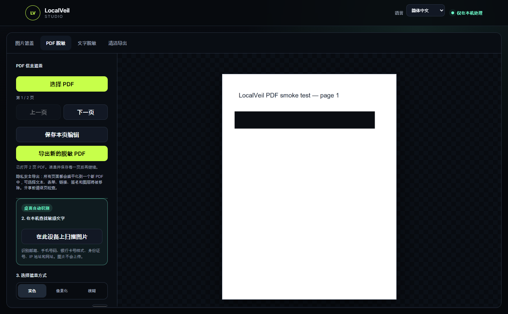508x314 pixels.
Task: Click the PDF 信息遮盖 heading
Action: pyautogui.click(x=29, y=66)
